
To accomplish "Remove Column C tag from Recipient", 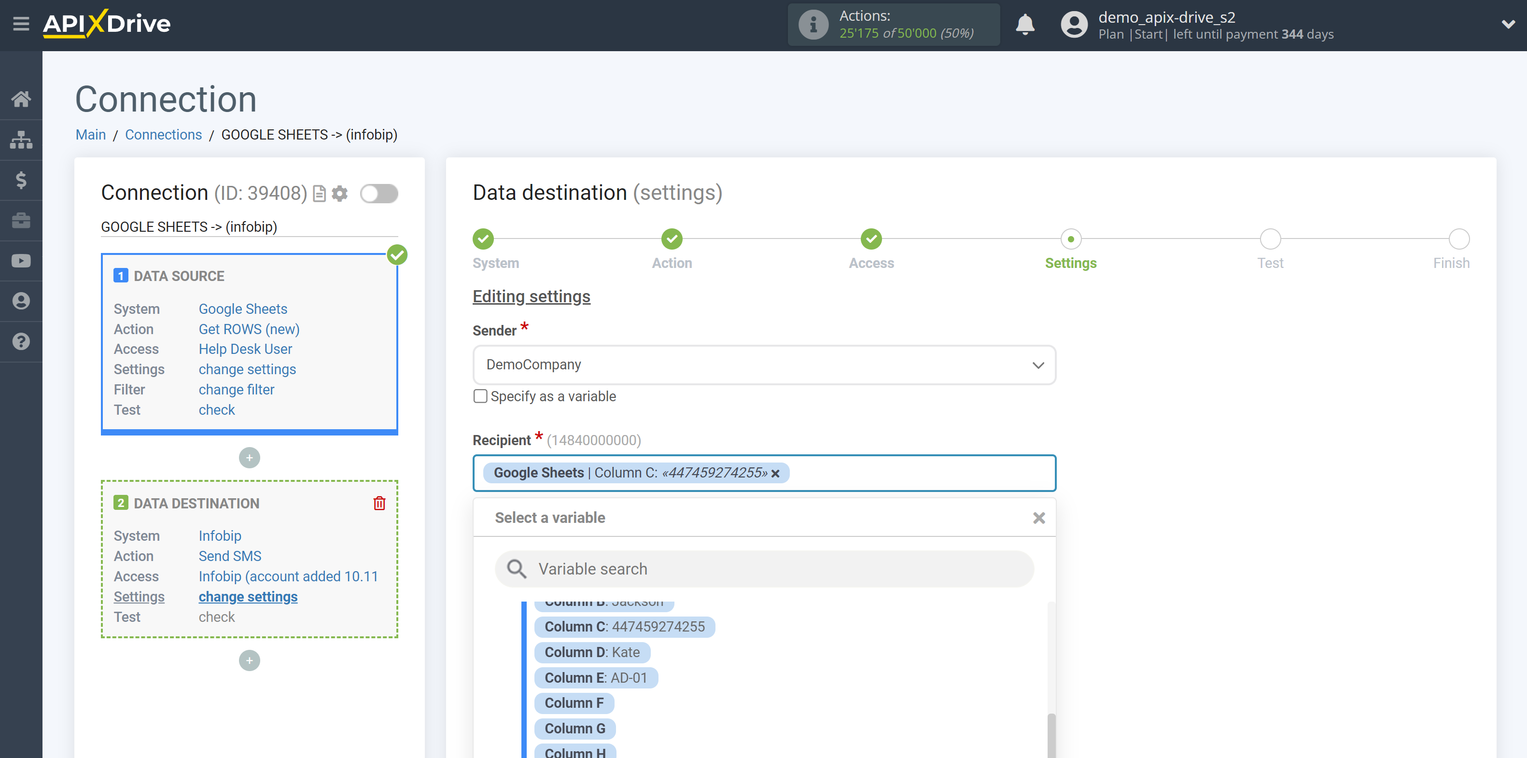I will coord(775,474).
